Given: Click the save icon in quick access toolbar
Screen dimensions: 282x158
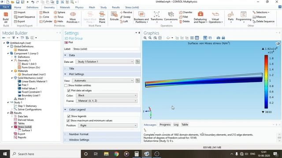Looking at the screenshot, I should pyautogui.click(x=18, y=2).
